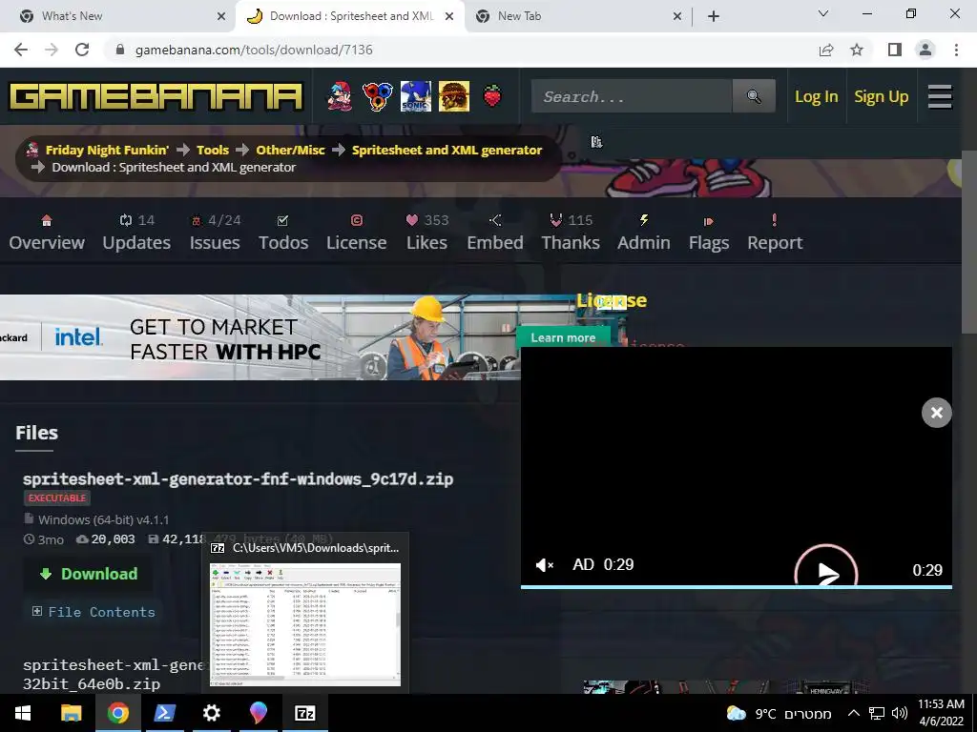The height and width of the screenshot is (732, 977).
Task: Open the Overview section
Action: click(x=47, y=233)
